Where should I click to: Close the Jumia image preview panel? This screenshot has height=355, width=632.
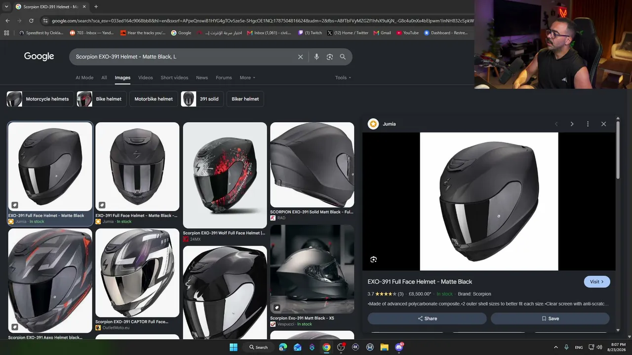tap(603, 124)
